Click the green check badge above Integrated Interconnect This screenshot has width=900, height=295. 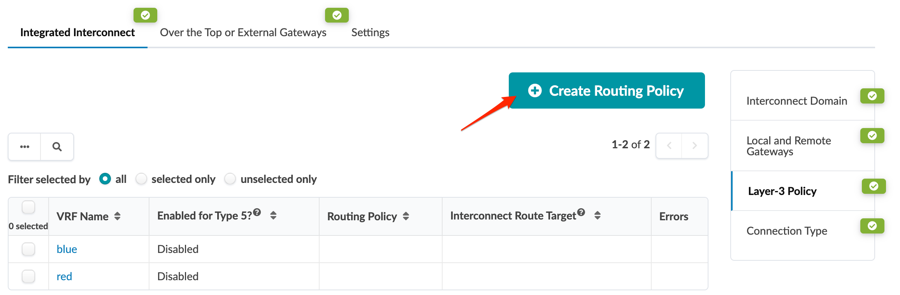click(145, 15)
